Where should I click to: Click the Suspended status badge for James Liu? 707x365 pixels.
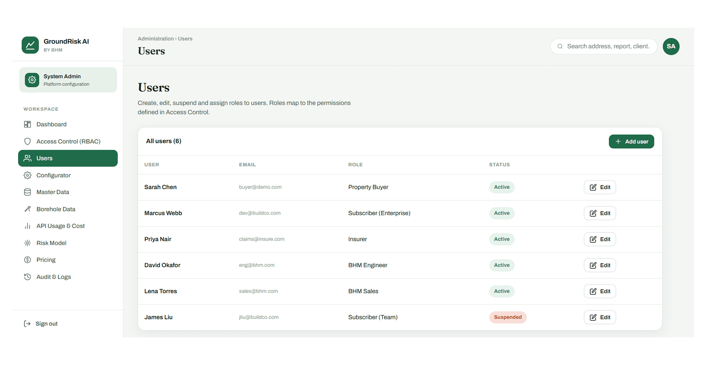[508, 317]
